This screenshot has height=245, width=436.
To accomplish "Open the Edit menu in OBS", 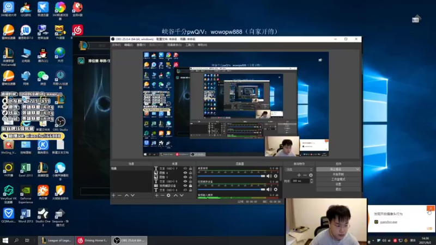I will pos(129,45).
